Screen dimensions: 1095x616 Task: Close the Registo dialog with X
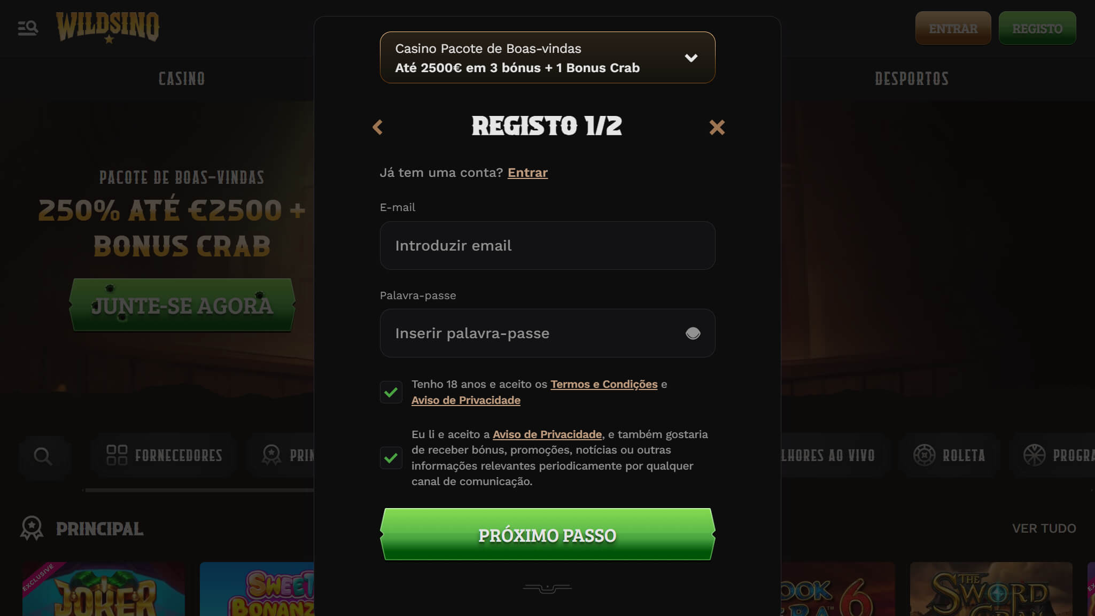(717, 127)
